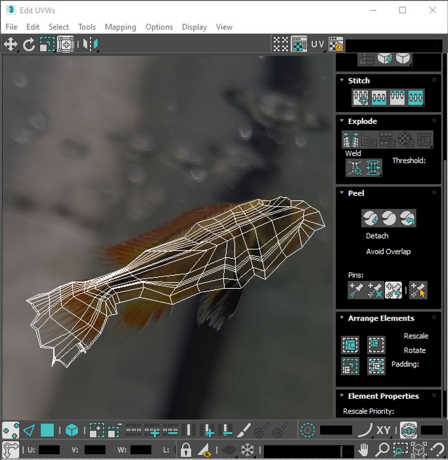The image size is (448, 460).
Task: Click the Pack Custom icon in Arrange Elements
Action: point(350,345)
